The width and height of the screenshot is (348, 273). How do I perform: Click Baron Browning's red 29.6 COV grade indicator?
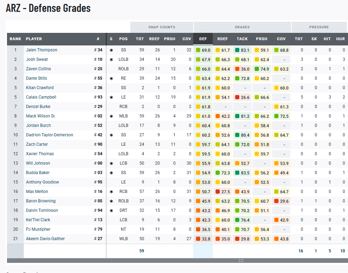tap(276, 201)
